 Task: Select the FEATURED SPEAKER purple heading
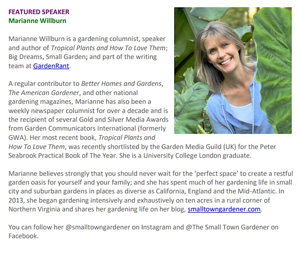pyautogui.click(x=39, y=12)
